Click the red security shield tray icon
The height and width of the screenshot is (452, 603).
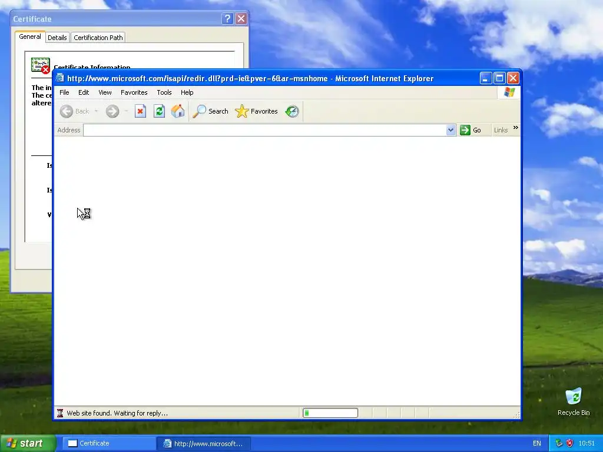click(x=569, y=444)
